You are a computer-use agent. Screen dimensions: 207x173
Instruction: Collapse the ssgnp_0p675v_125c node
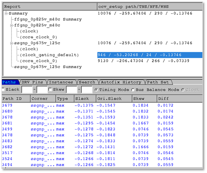coord(12,43)
